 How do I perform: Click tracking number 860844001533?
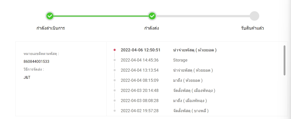coord(36,62)
